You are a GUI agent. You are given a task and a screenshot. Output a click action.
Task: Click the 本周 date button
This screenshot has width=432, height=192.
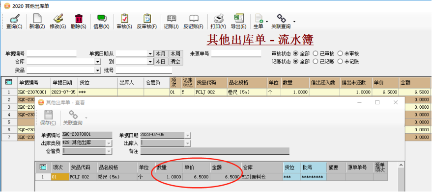[175, 53]
